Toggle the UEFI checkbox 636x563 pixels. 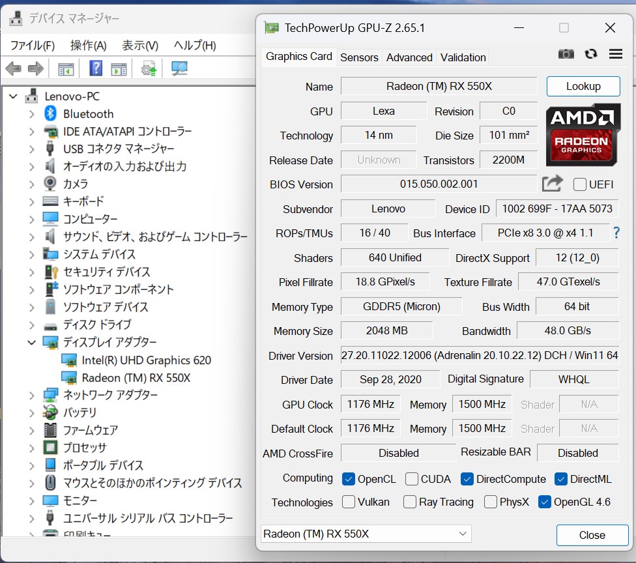click(x=579, y=184)
